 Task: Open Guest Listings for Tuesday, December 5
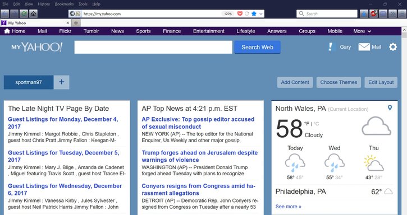click(63, 156)
